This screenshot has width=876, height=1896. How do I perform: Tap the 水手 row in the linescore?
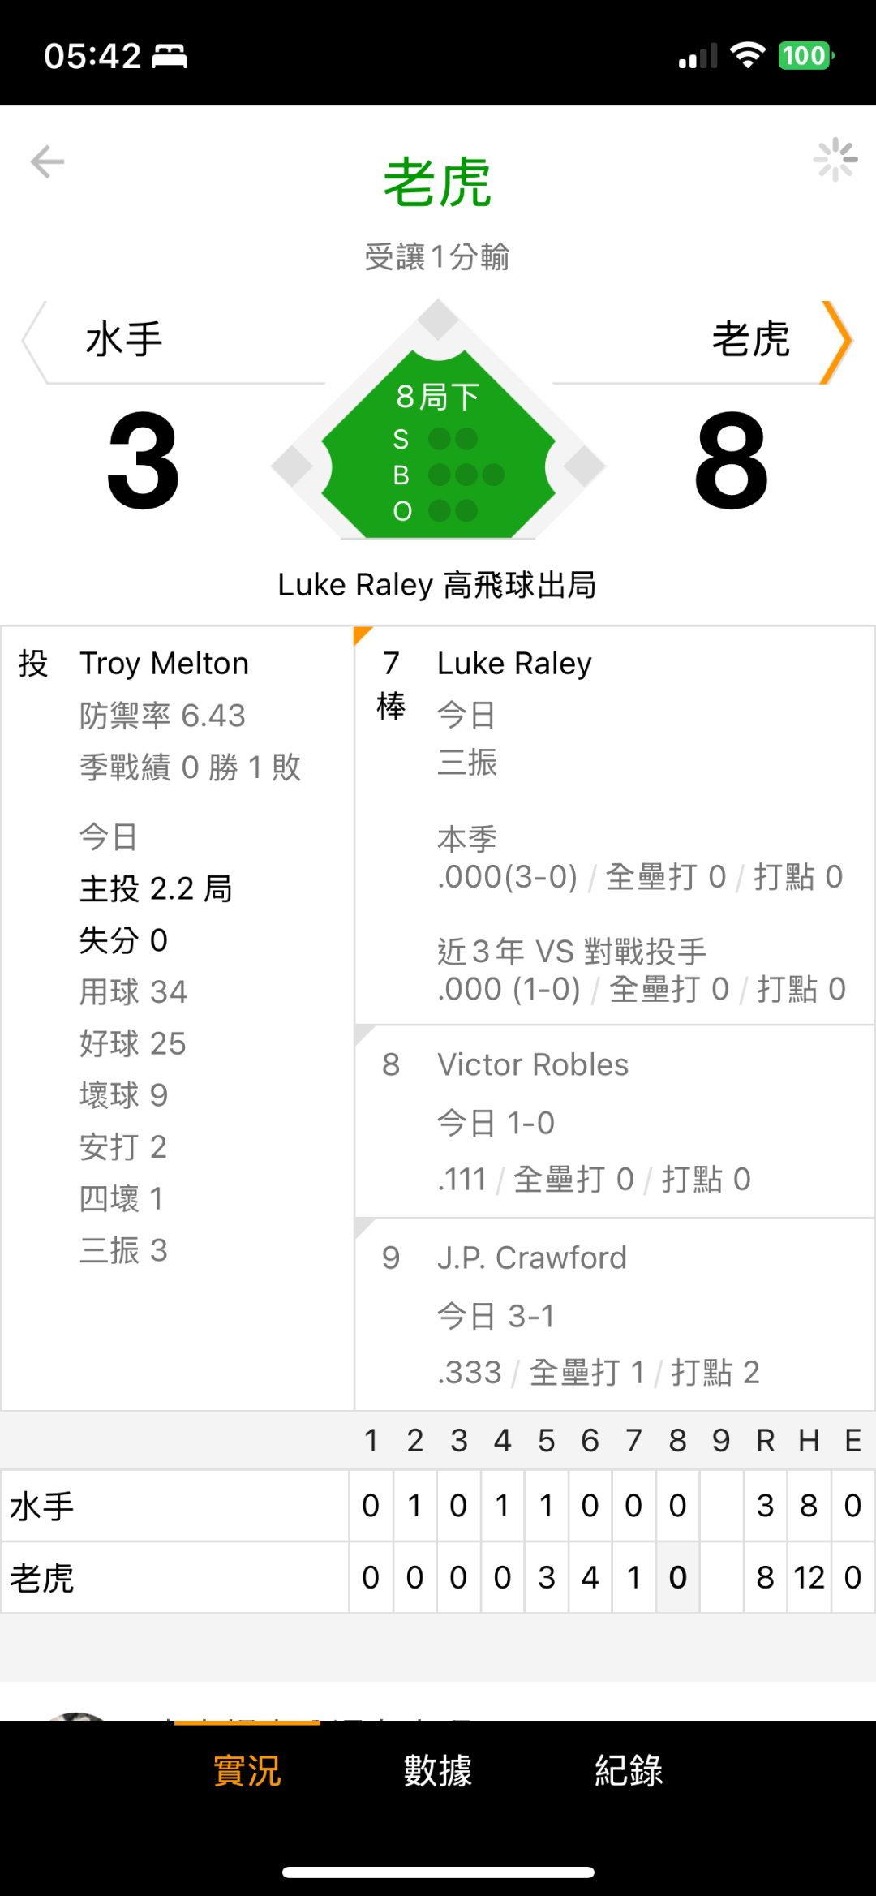point(174,1507)
